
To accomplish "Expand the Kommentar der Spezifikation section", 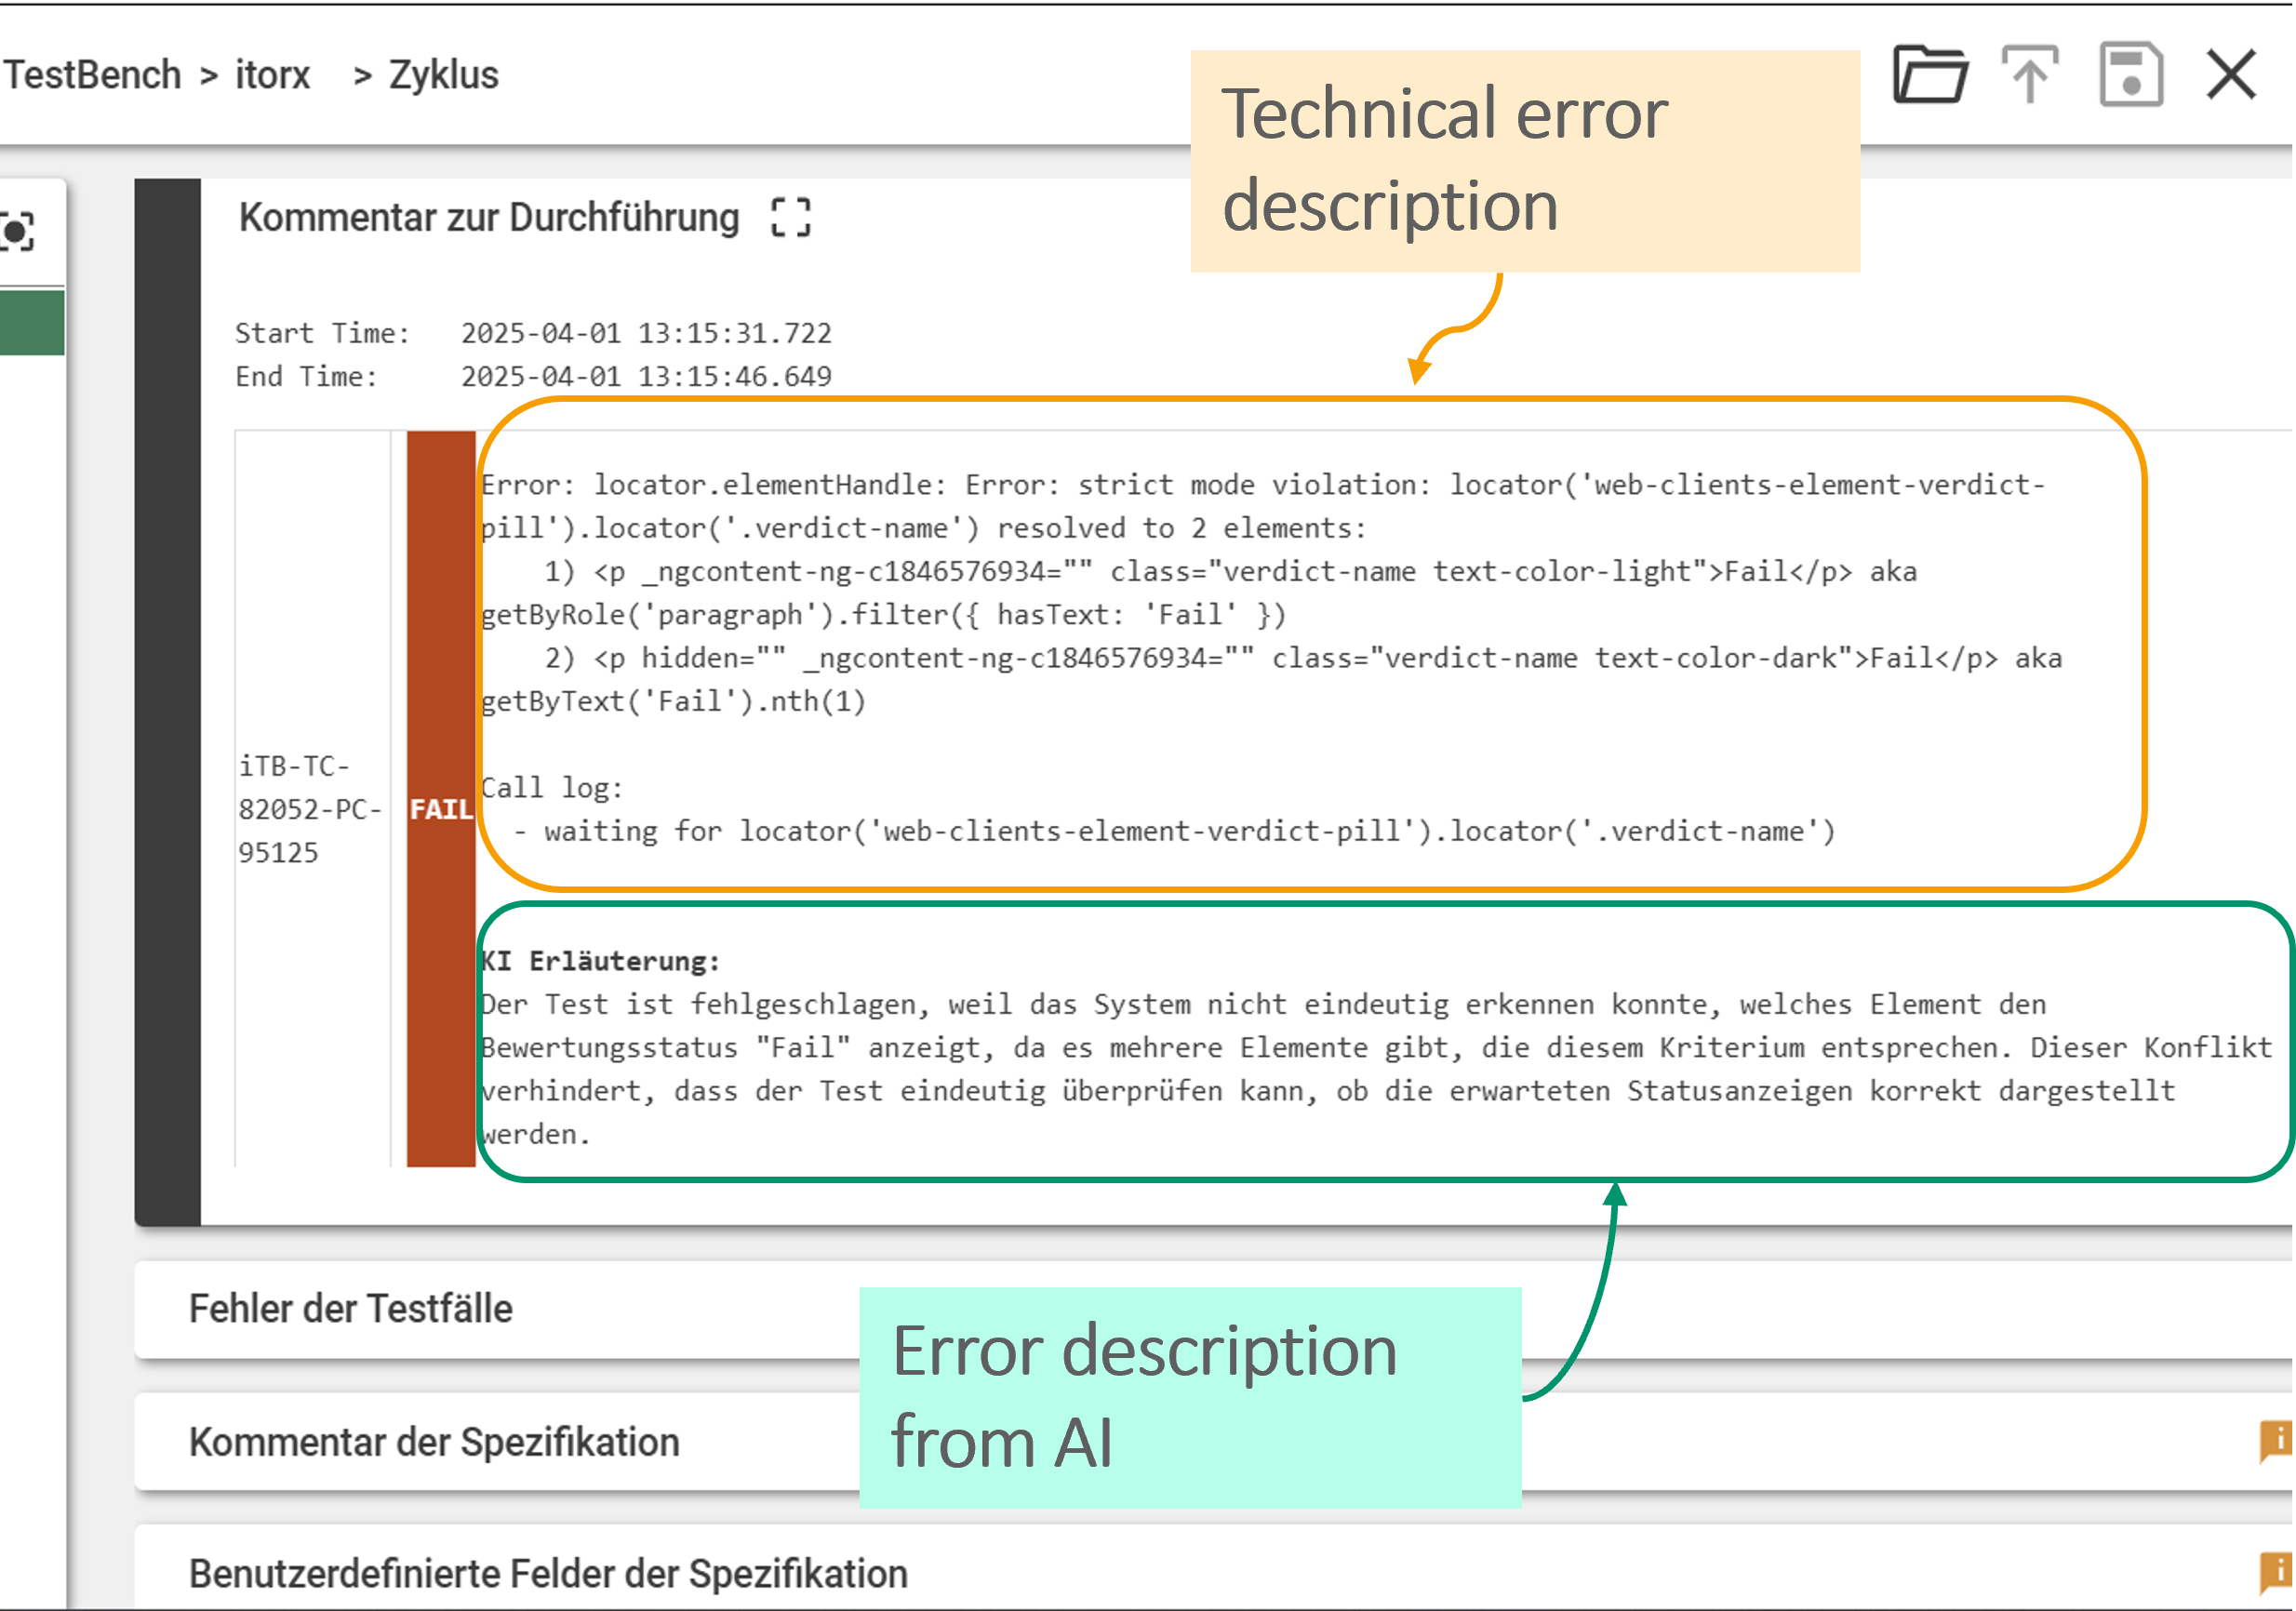I will [1214, 1442].
